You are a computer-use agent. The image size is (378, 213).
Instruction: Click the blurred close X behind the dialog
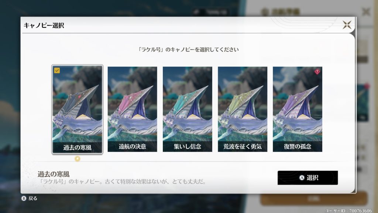pyautogui.click(x=366, y=11)
